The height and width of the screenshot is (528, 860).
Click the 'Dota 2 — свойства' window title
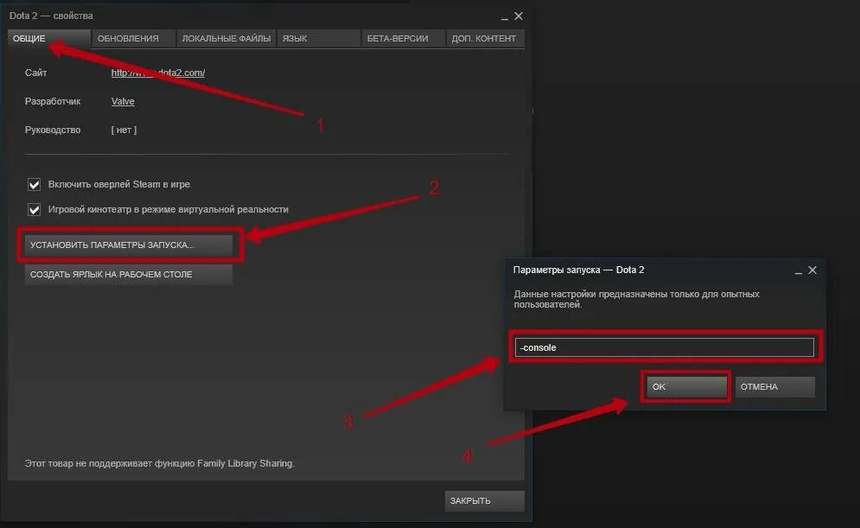tap(51, 16)
